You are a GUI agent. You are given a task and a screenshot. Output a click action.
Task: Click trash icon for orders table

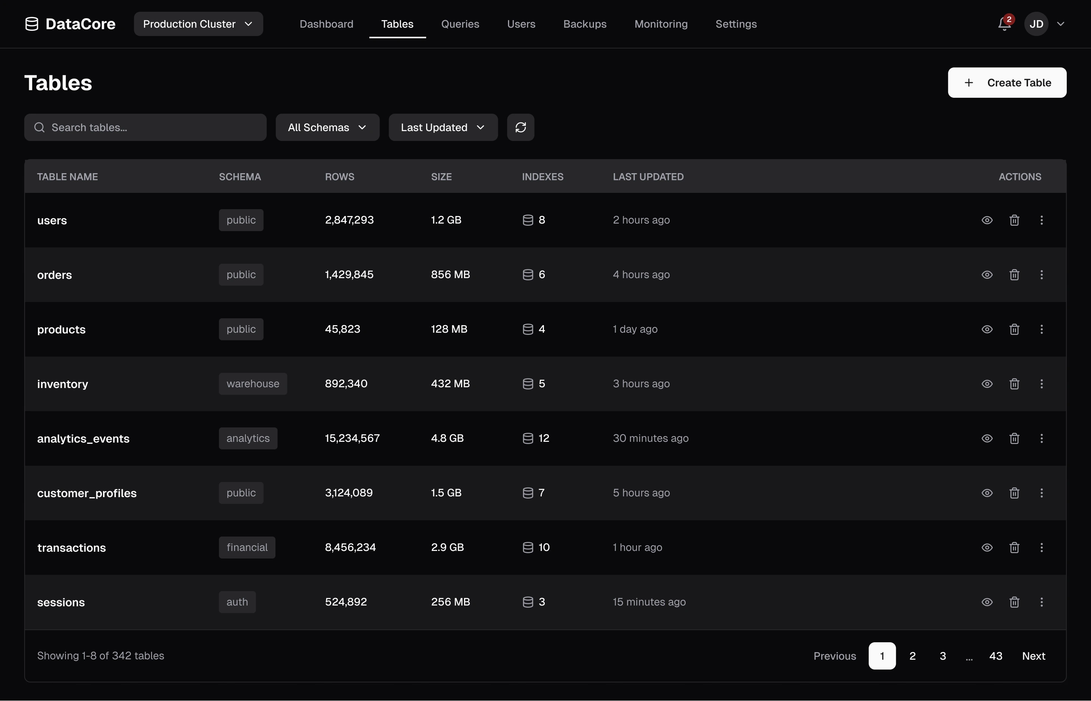click(x=1014, y=274)
